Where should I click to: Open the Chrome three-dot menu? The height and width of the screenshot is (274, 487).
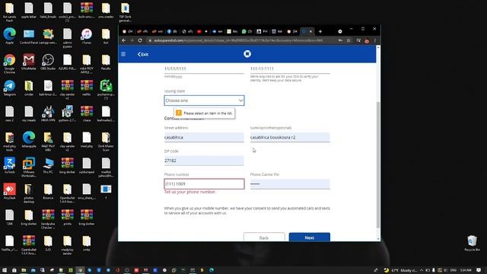(375, 40)
